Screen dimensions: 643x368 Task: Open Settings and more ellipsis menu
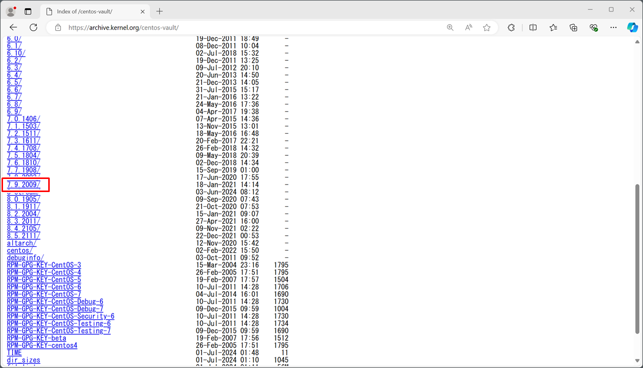point(613,28)
